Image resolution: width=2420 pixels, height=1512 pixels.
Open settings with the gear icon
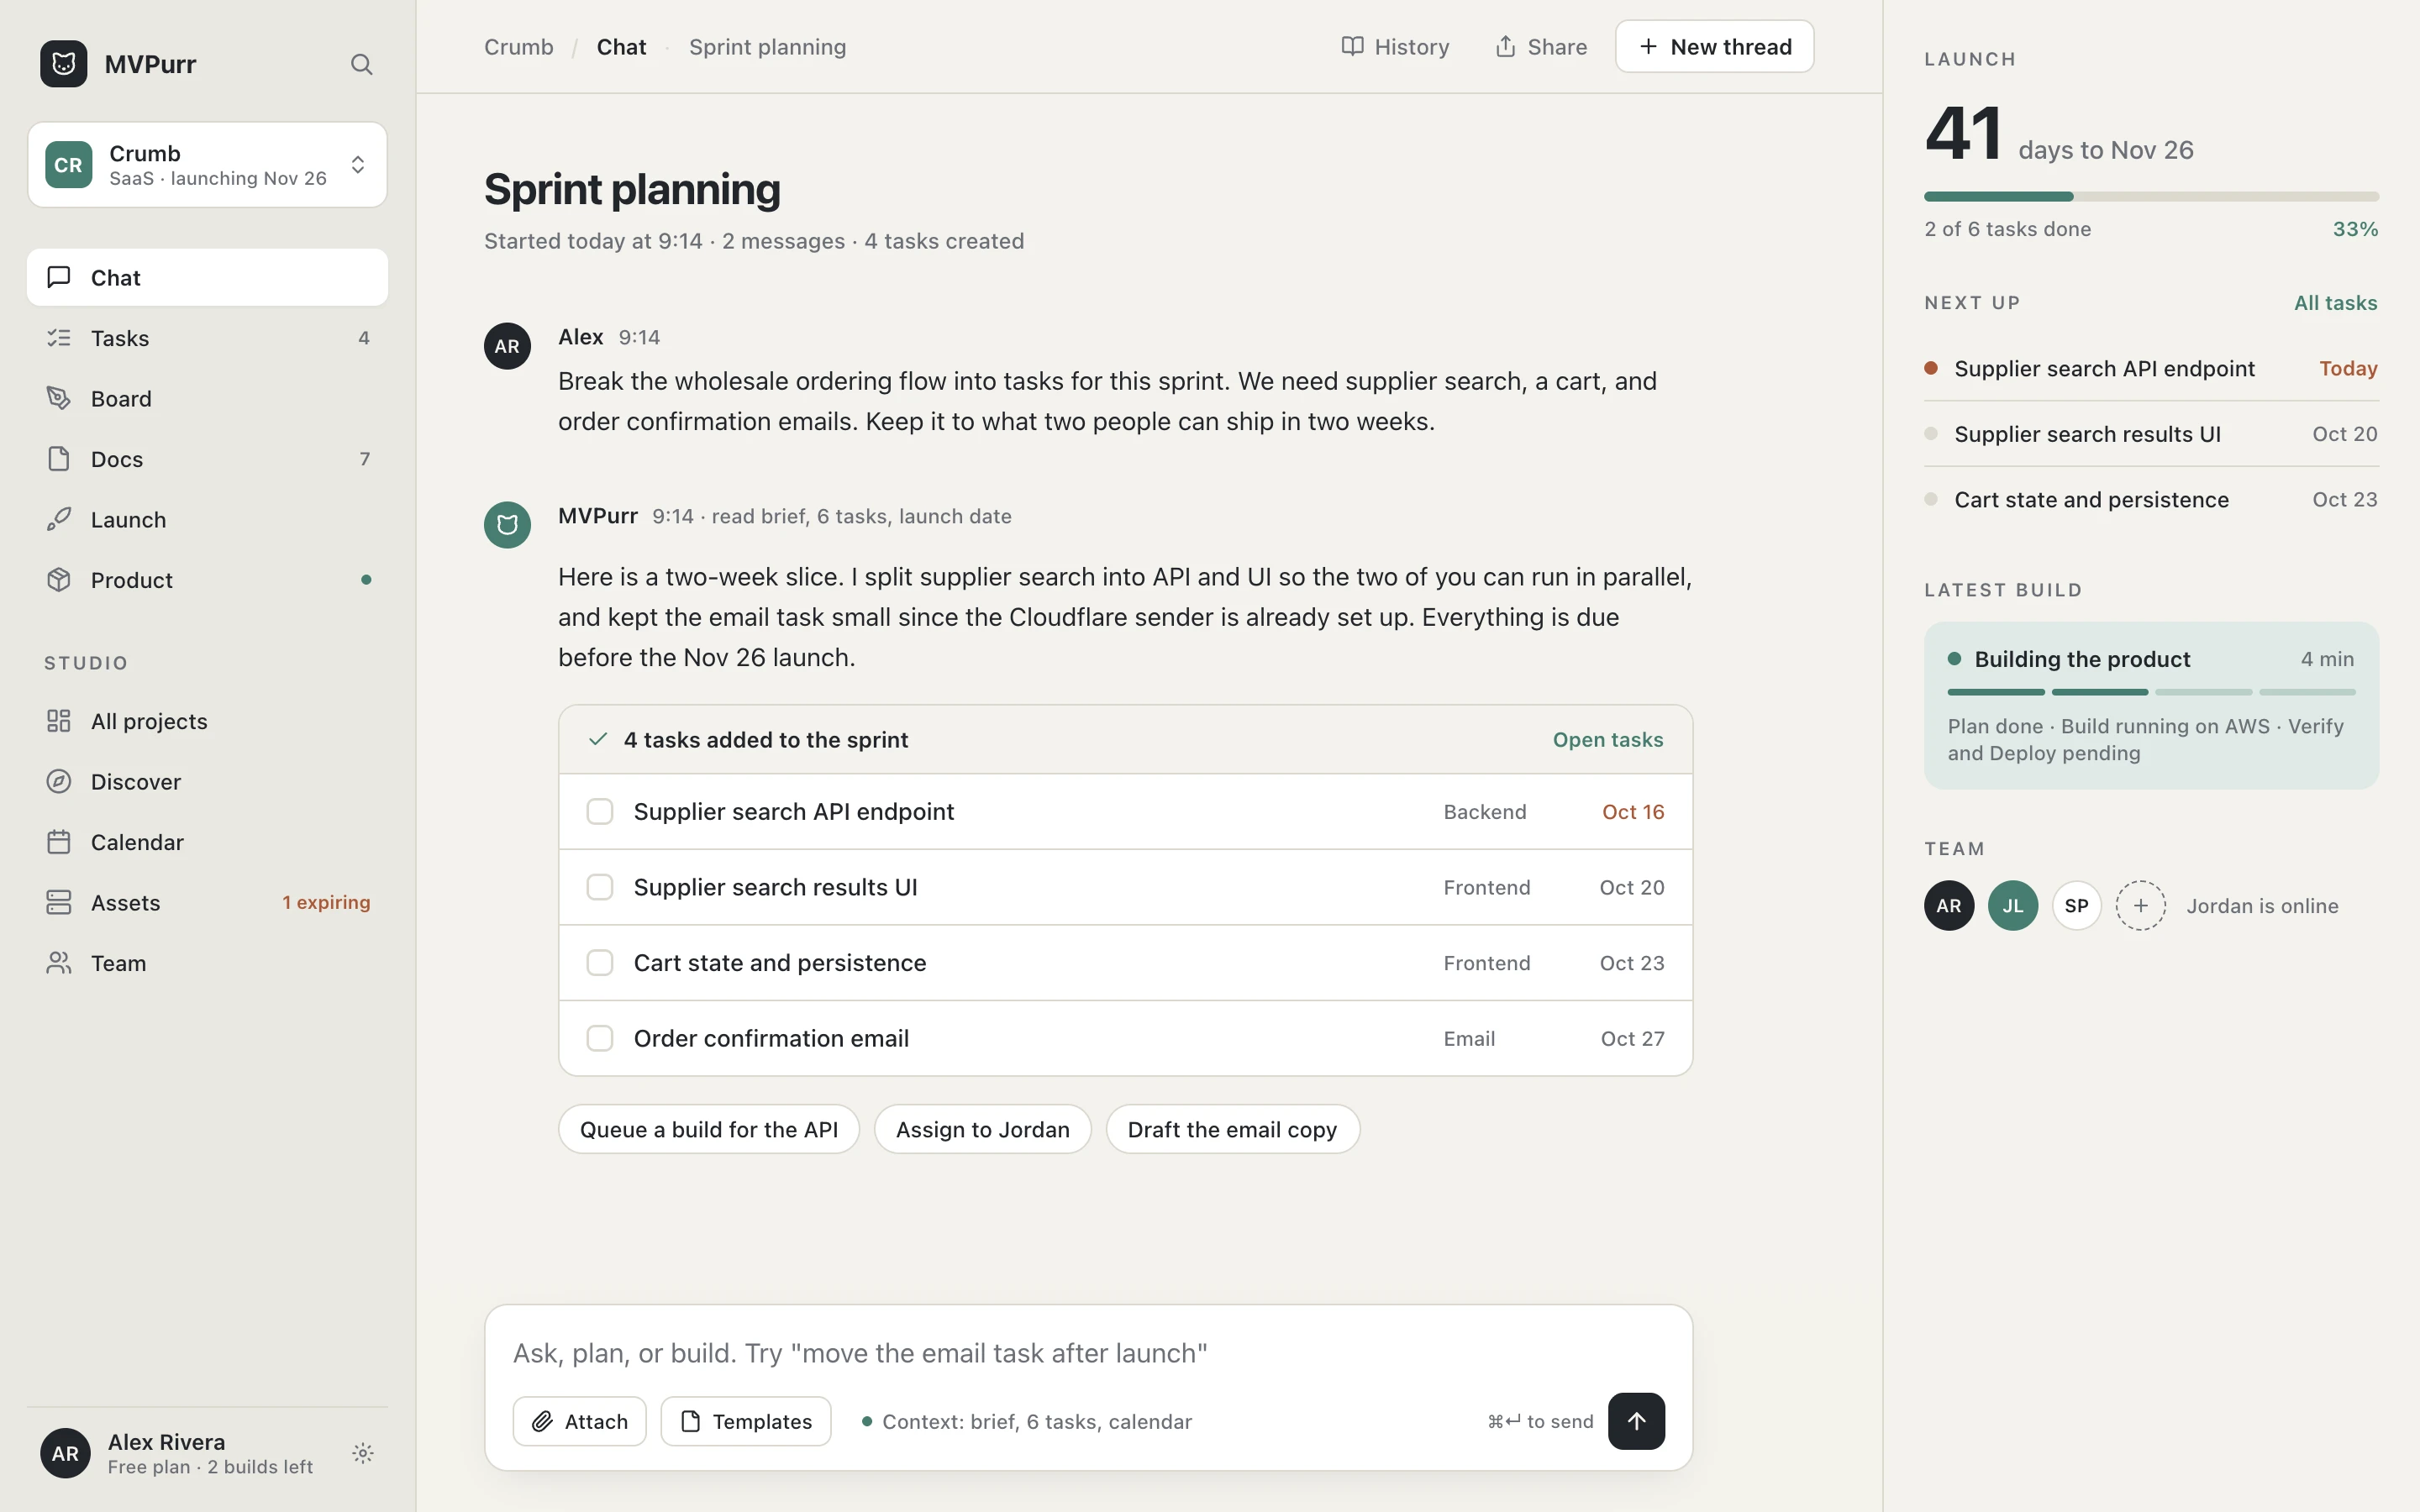tap(363, 1453)
